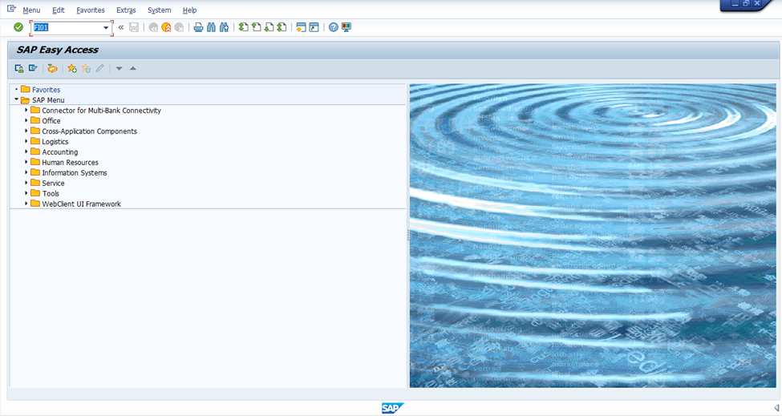Screen dimensions: 782x416
Task: Click the Find Next binoculars icon
Action: (x=225, y=27)
